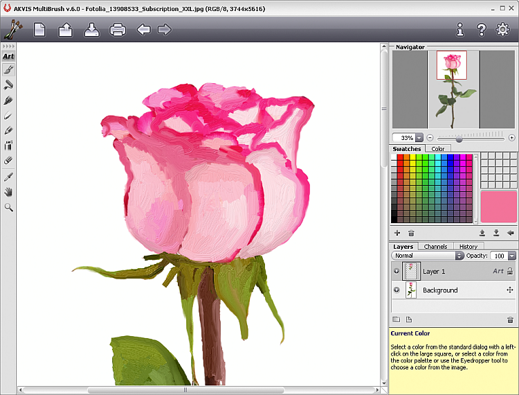Select the Hand tool
519x395 pixels.
click(x=9, y=192)
